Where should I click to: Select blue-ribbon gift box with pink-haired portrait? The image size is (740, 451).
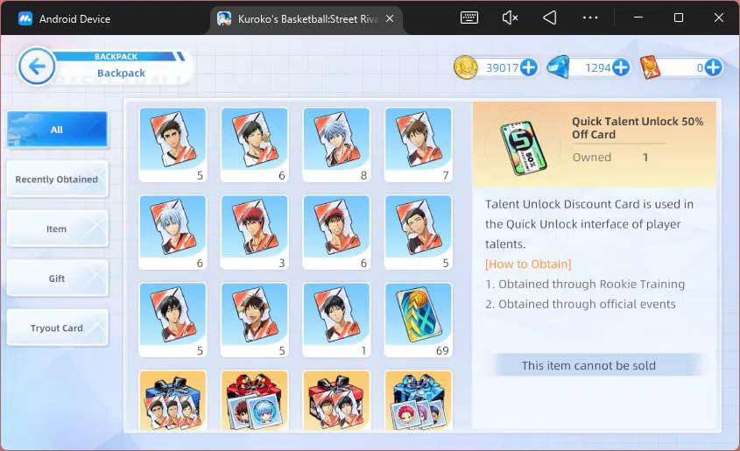click(418, 400)
